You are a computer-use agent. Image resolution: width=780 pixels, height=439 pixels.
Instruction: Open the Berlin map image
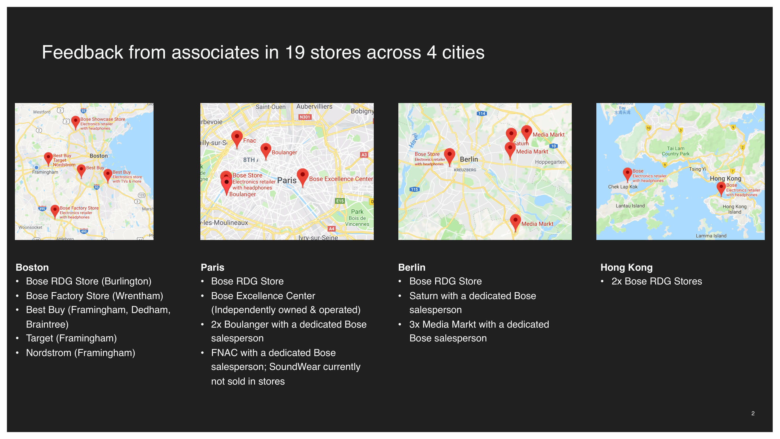(485, 172)
